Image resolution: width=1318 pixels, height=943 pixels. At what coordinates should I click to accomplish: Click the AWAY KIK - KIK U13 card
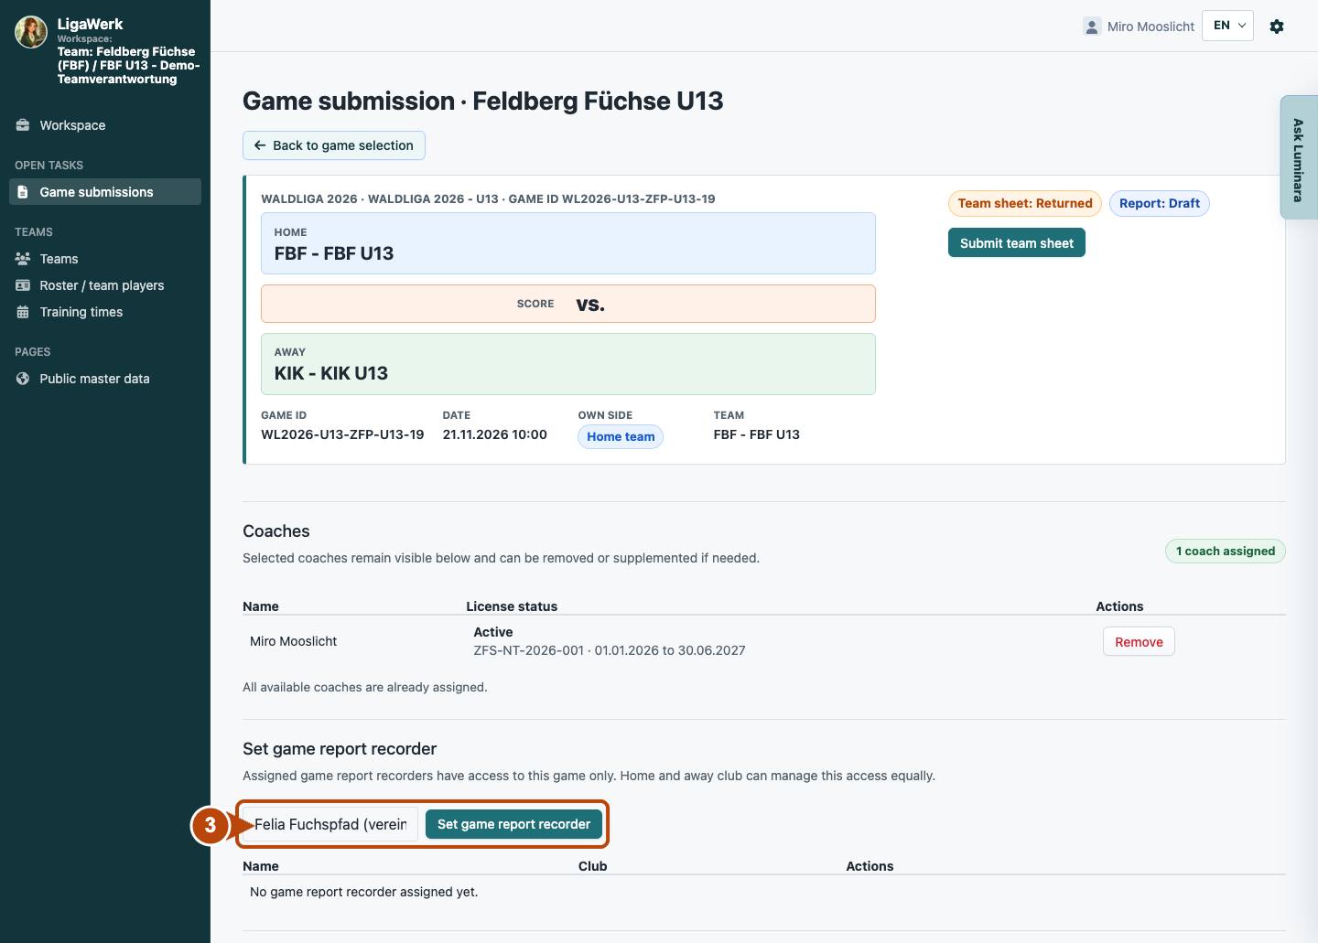coord(568,364)
